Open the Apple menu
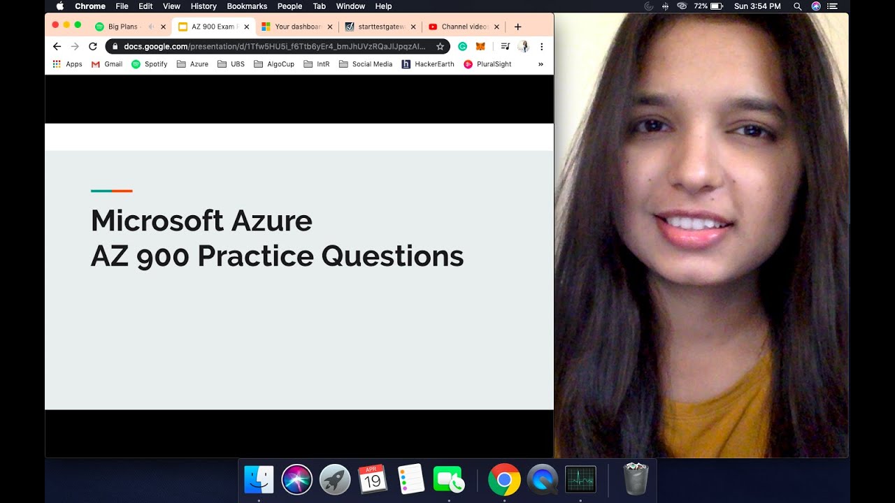The height and width of the screenshot is (503, 895). (x=59, y=6)
